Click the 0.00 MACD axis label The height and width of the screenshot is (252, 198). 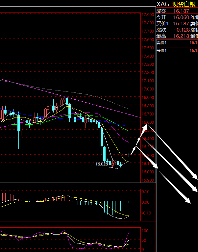pos(145,202)
